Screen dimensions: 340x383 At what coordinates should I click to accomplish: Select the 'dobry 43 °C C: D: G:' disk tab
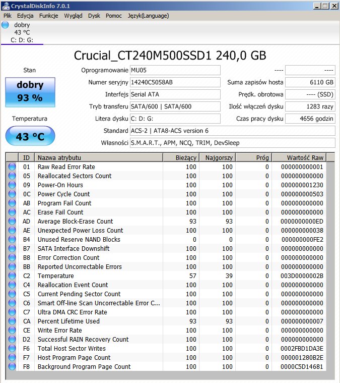tap(22, 32)
